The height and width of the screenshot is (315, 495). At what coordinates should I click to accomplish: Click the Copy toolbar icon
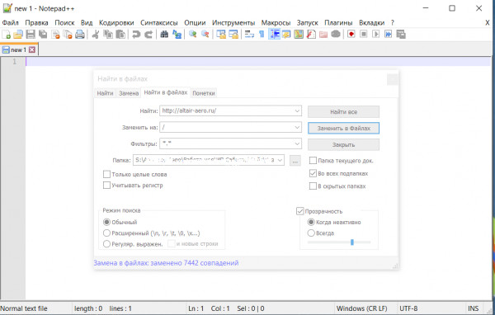108,34
